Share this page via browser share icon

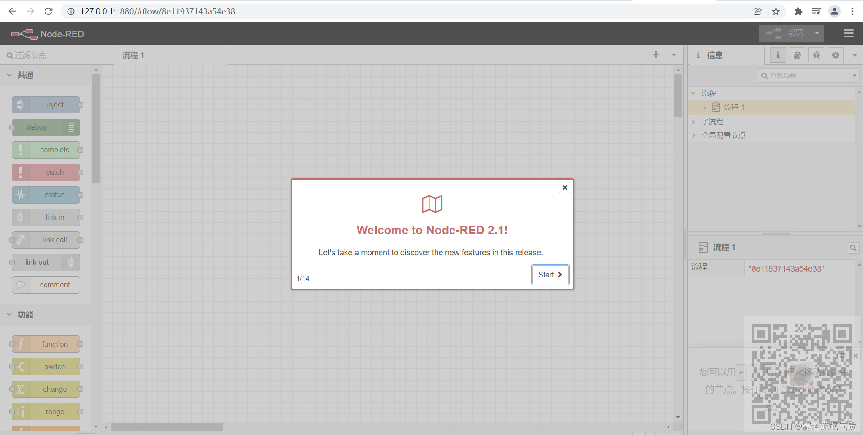click(758, 12)
